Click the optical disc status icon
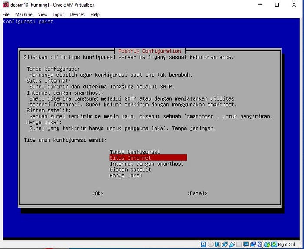304x249 pixels. click(211, 244)
